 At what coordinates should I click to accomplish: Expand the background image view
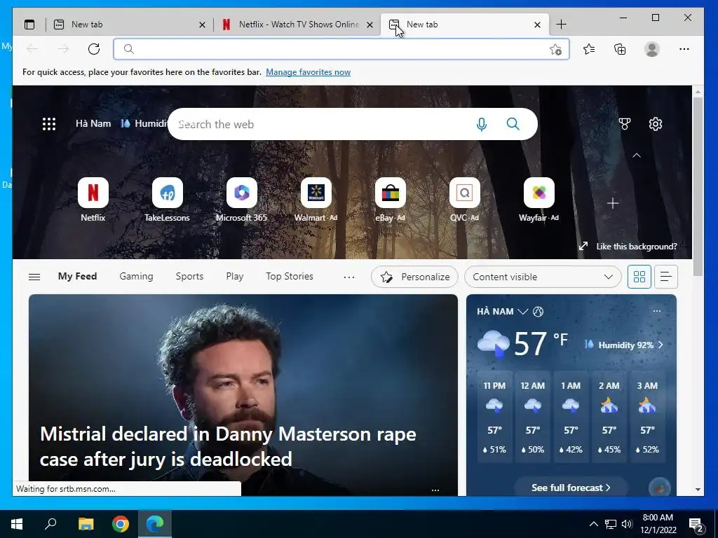pyautogui.click(x=583, y=246)
